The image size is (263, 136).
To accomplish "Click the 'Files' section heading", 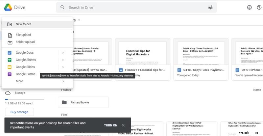I will tap(64, 115).
